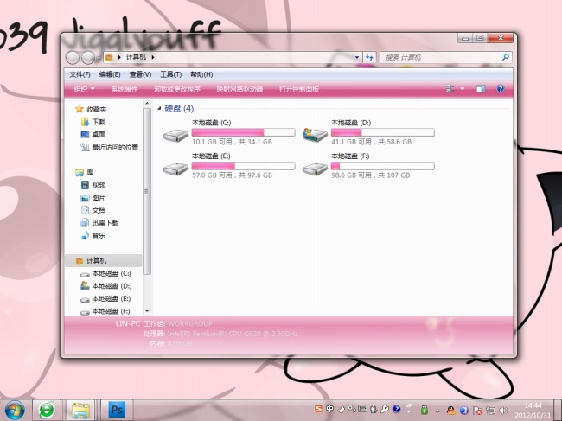The width and height of the screenshot is (562, 421).
Task: Click the Desktop icon (桌面) in the sidebar
Action: click(85, 134)
